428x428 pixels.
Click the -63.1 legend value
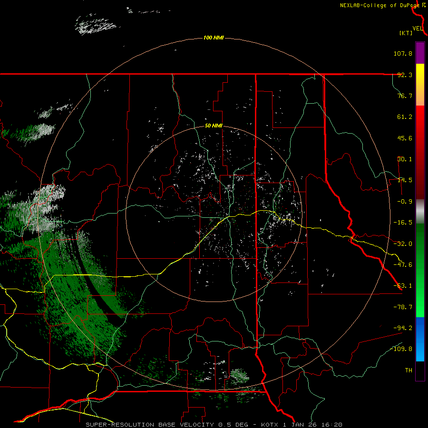[x=403, y=286]
